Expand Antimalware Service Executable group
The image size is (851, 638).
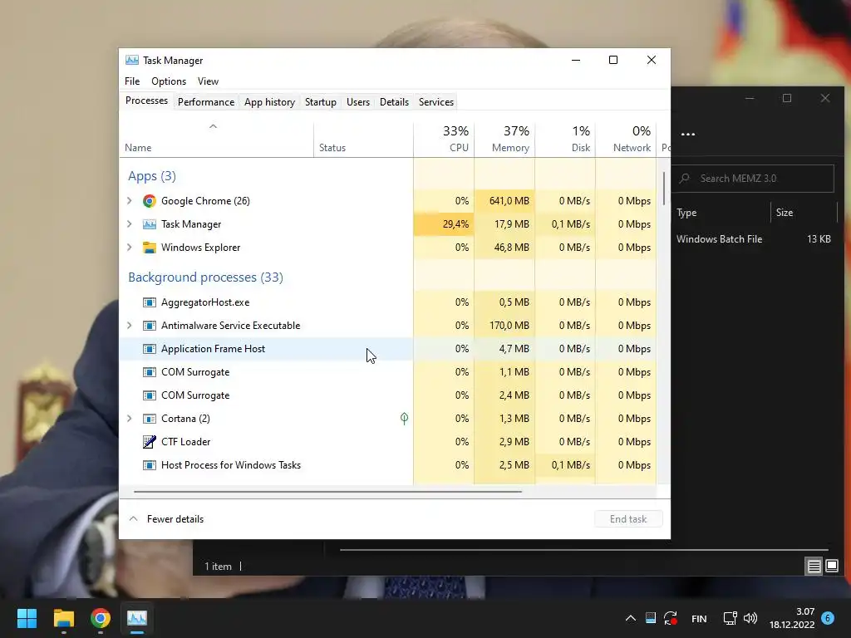coord(129,326)
